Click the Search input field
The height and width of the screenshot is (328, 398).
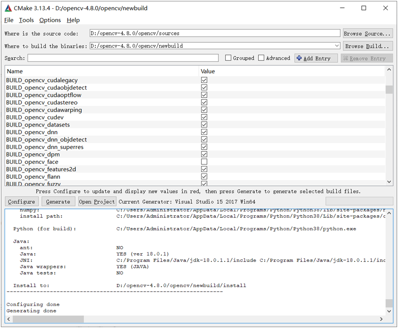(123, 58)
